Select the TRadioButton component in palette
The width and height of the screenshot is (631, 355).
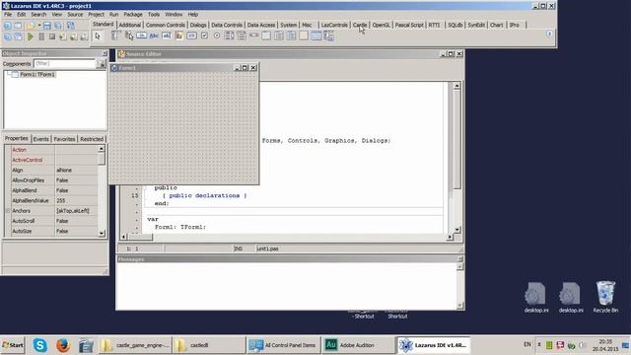217,35
